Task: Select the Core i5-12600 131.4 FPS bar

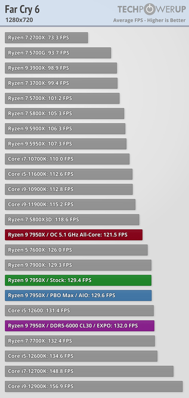Action: pyautogui.click(x=79, y=310)
